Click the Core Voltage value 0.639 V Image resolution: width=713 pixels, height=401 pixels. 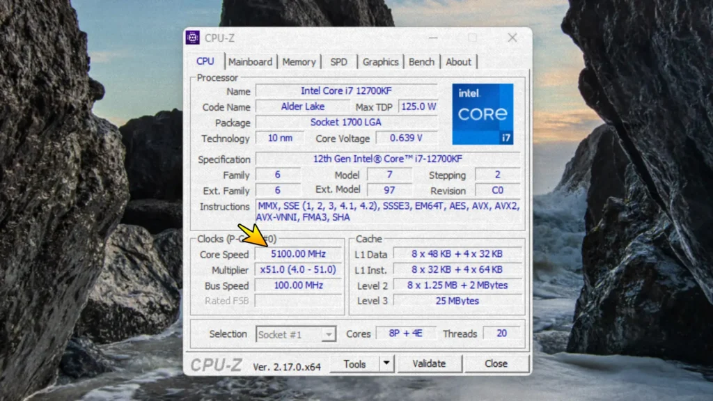pyautogui.click(x=407, y=138)
